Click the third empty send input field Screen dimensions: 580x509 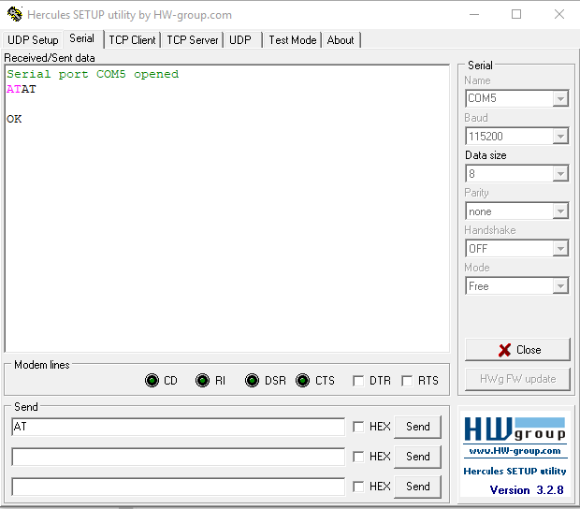(x=179, y=487)
